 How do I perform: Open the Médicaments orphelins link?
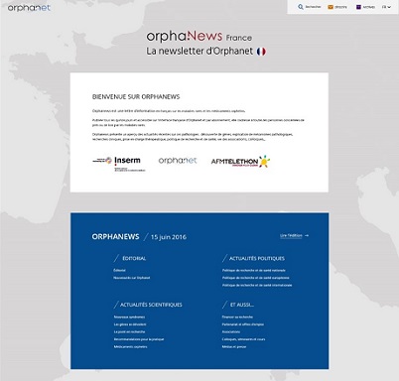pyautogui.click(x=131, y=346)
